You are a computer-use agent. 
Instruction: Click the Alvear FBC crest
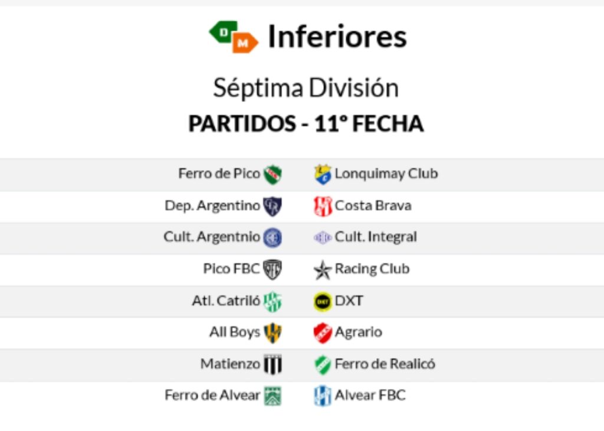point(323,396)
